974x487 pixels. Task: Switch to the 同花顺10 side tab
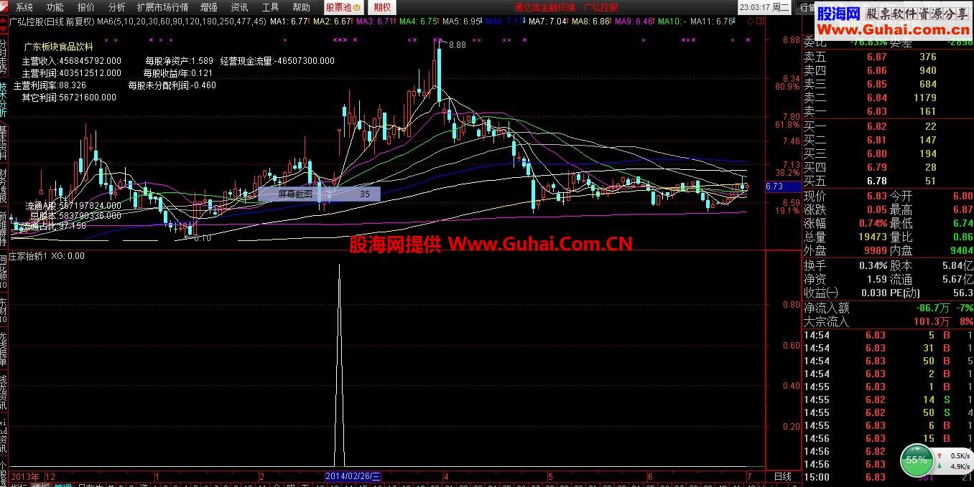[4, 270]
